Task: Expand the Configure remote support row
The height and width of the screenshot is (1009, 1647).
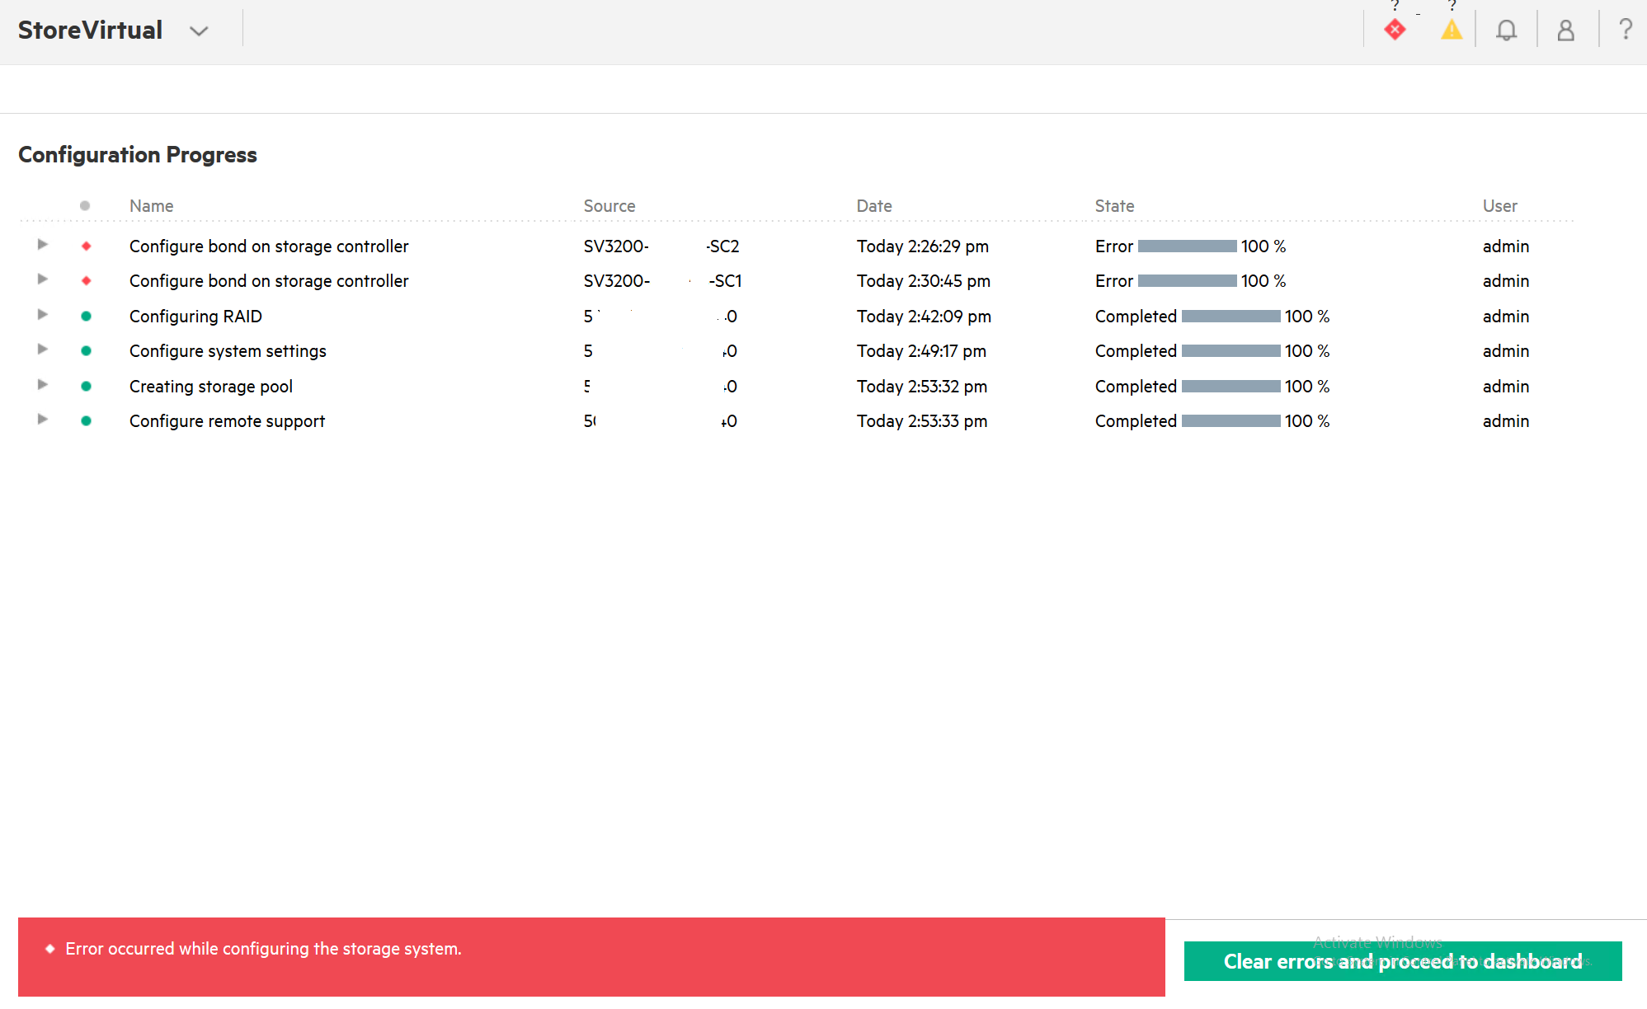Action: (x=42, y=420)
